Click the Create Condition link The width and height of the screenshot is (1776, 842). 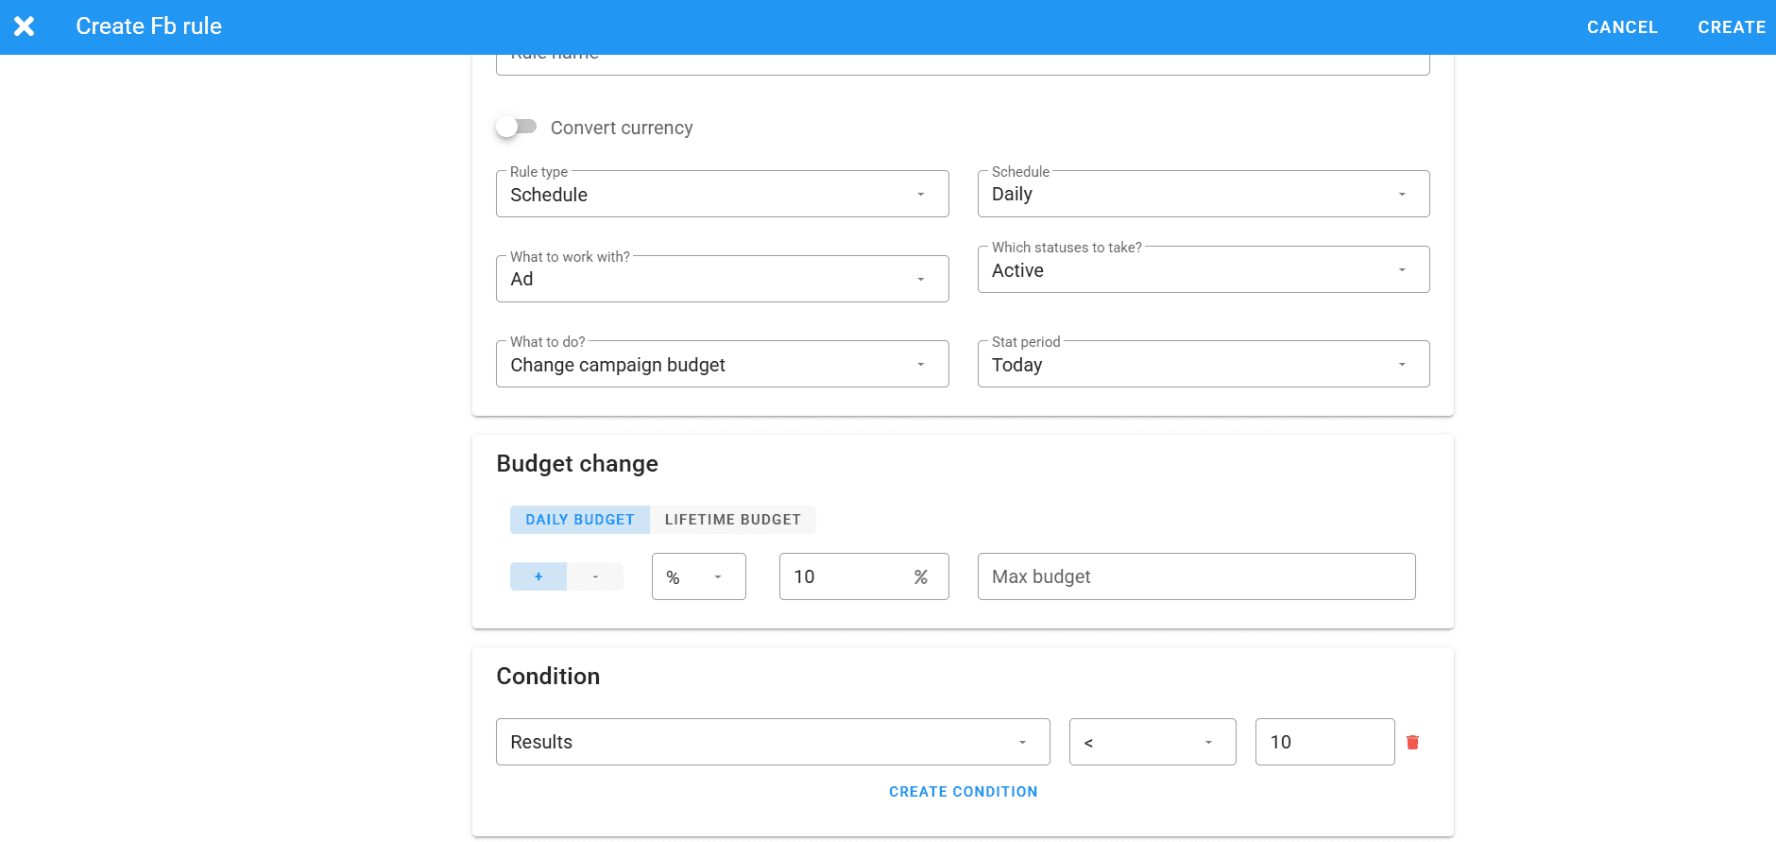(x=963, y=792)
